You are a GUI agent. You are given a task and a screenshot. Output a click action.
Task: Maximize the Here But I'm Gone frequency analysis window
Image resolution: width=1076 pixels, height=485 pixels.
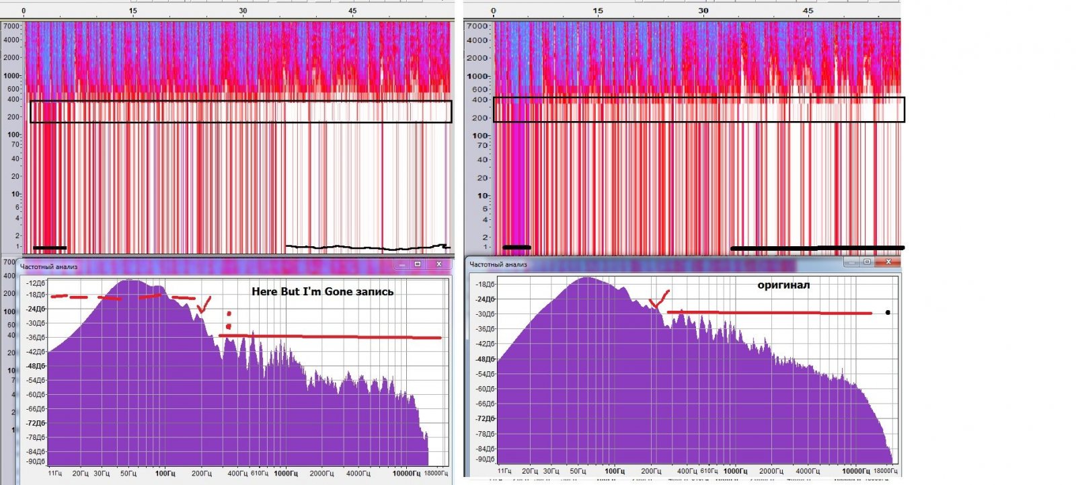coord(418,264)
